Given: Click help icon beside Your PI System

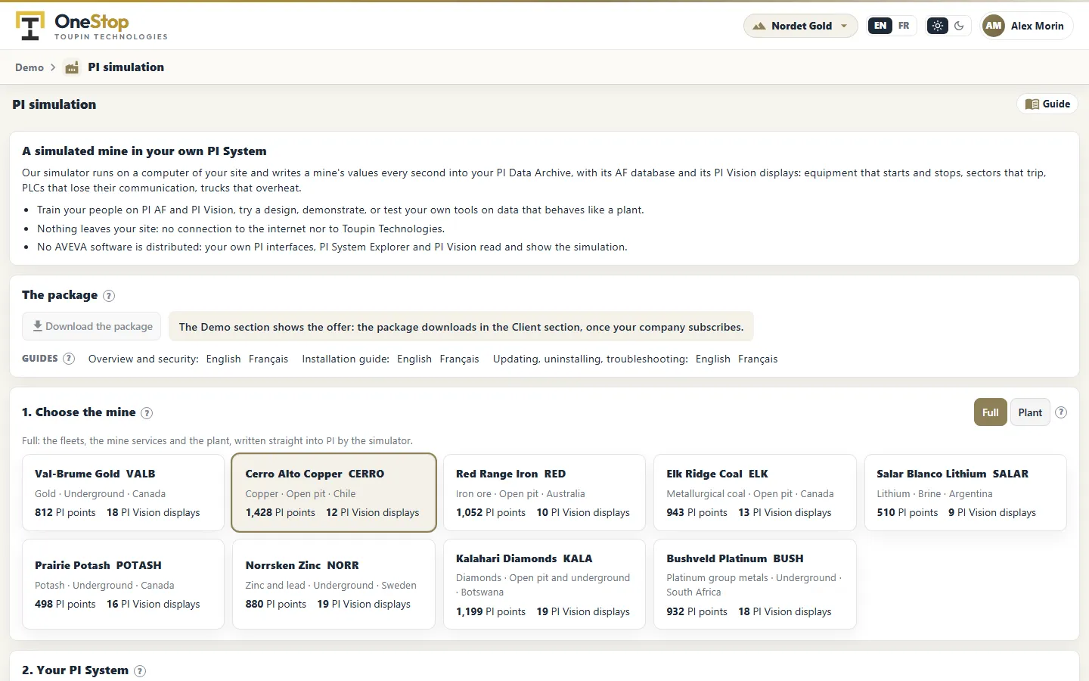Looking at the screenshot, I should (x=140, y=671).
